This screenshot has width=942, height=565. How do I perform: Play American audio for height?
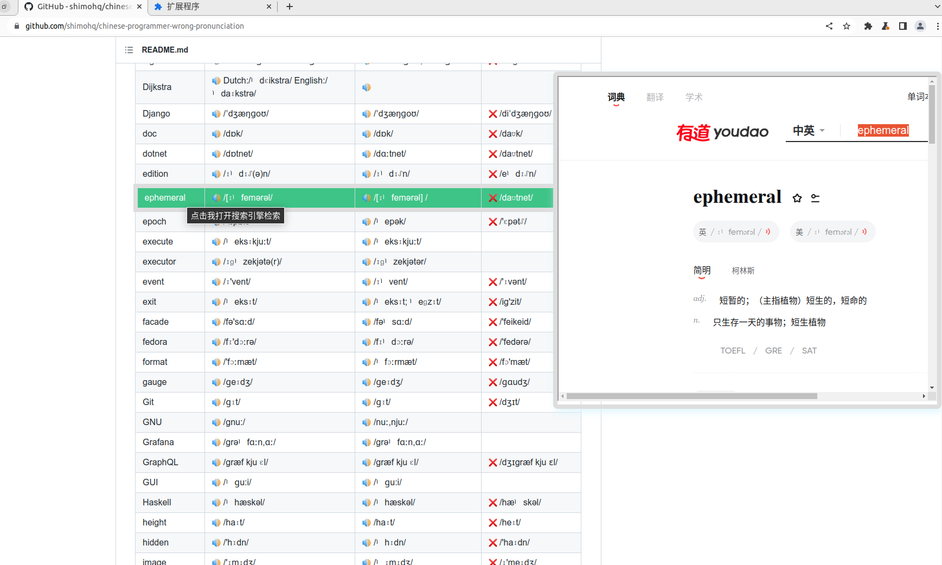click(366, 523)
